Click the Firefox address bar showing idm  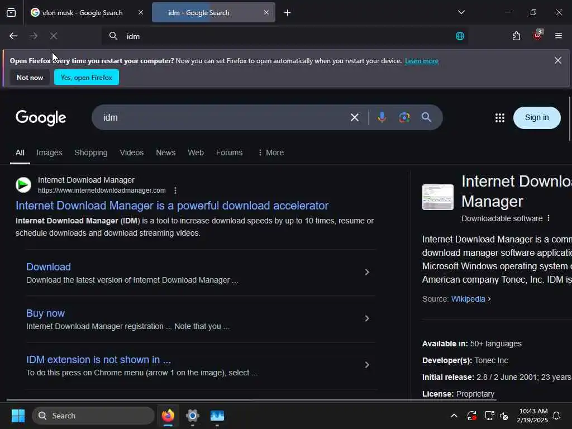[x=284, y=36]
